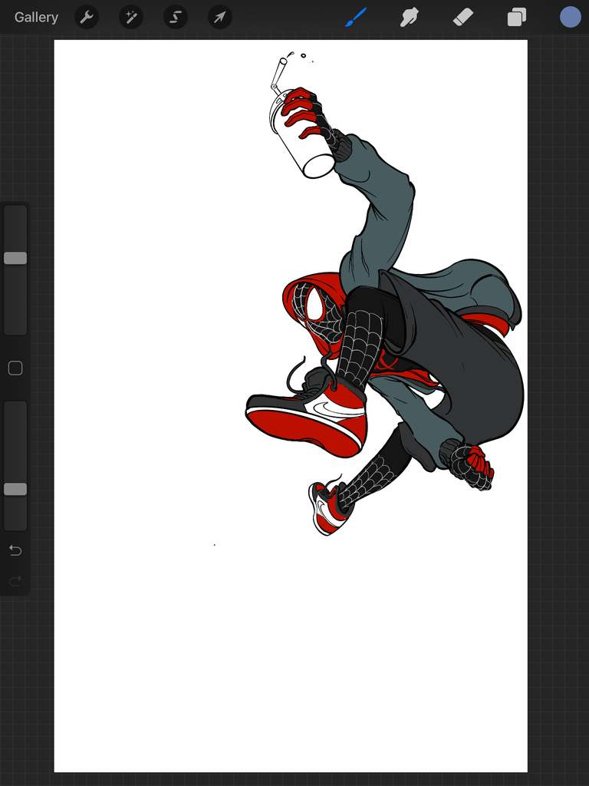Return to the Gallery
This screenshot has height=786, width=589.
pyautogui.click(x=36, y=17)
